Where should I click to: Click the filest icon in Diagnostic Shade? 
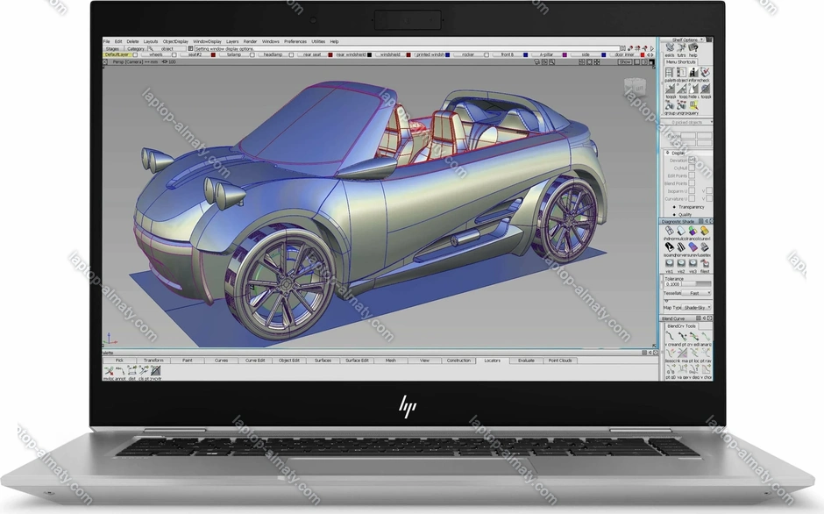[x=705, y=264]
